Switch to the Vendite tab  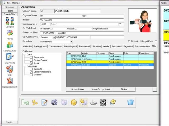pos(106,46)
